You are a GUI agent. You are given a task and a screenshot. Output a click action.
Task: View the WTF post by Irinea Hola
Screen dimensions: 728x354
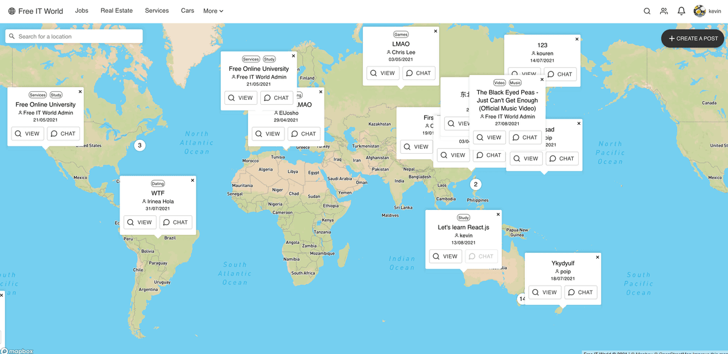(140, 222)
